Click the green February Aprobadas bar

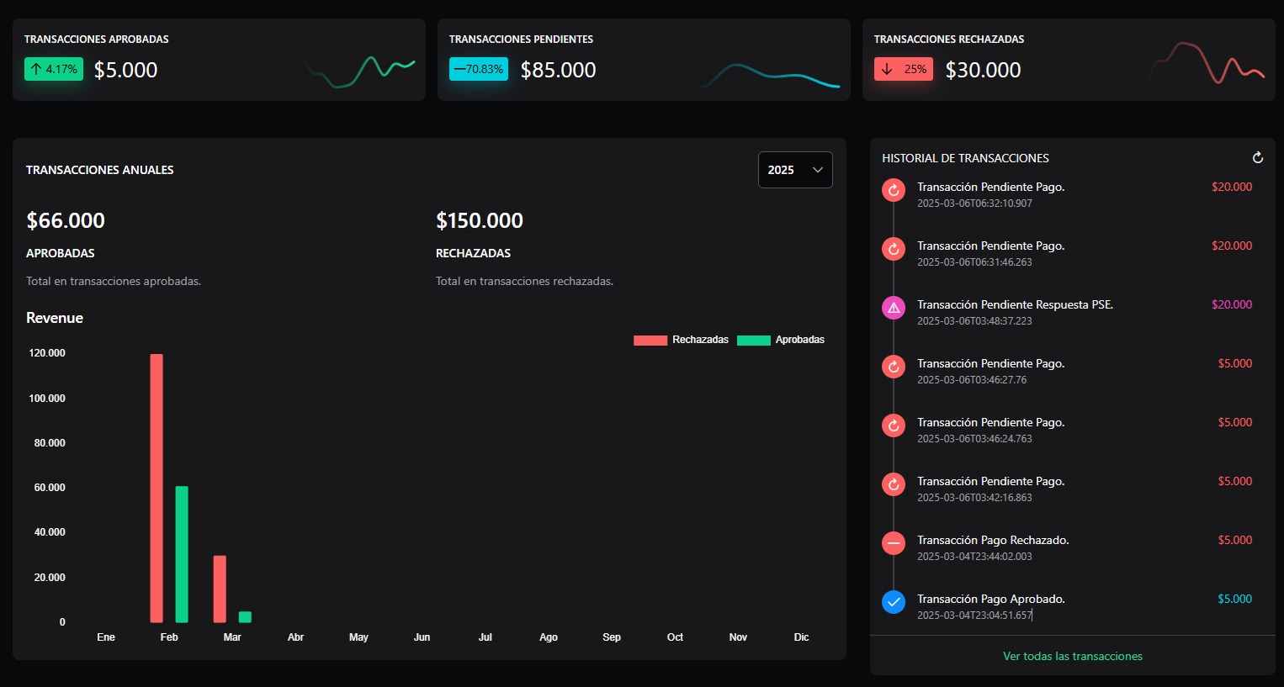(182, 554)
